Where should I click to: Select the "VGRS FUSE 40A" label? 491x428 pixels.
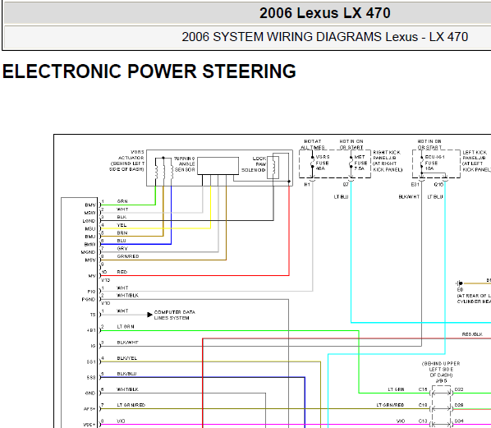pyautogui.click(x=322, y=163)
